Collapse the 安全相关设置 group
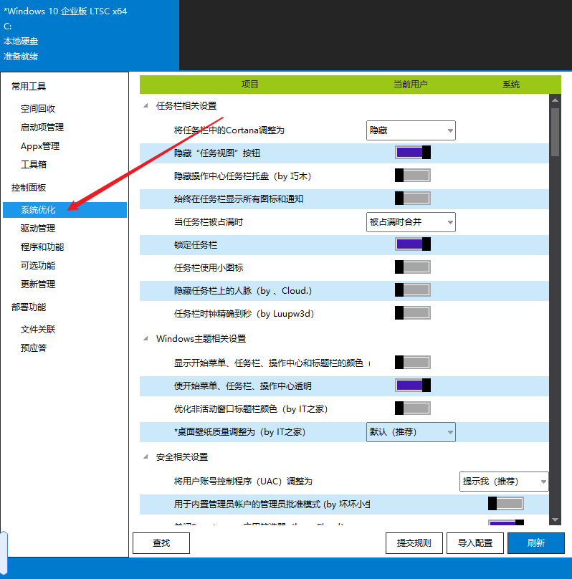 click(146, 456)
